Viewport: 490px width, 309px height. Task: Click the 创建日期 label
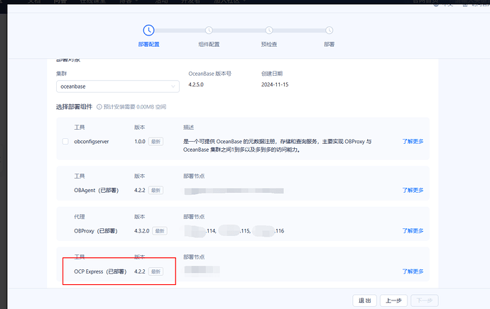point(272,74)
